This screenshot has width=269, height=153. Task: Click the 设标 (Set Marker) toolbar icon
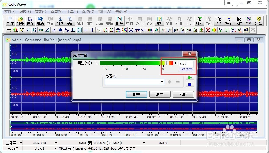coord(159,21)
